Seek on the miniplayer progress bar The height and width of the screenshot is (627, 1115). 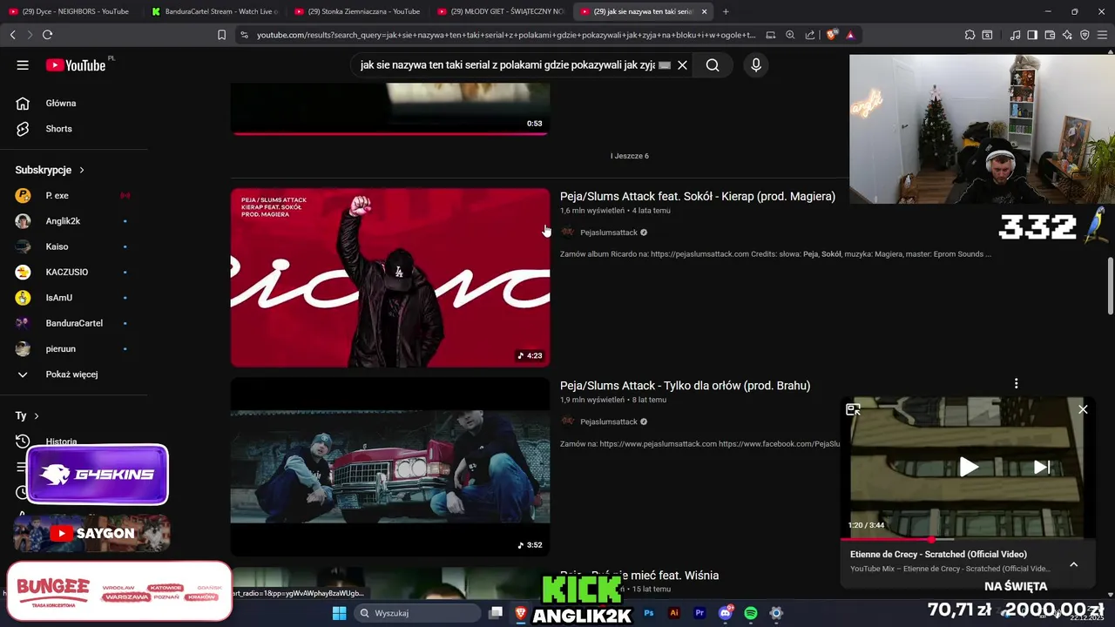click(967, 540)
